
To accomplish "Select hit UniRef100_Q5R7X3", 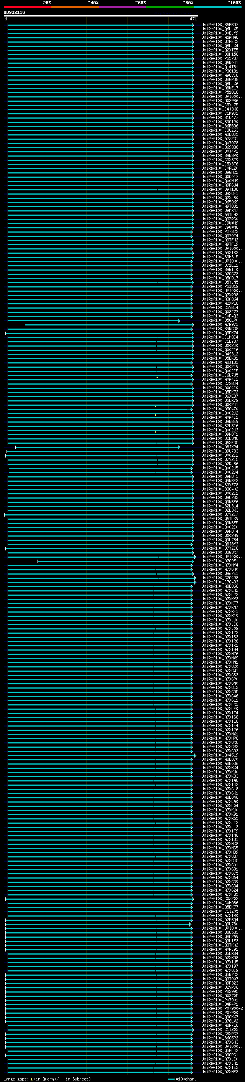I will [220, 975].
